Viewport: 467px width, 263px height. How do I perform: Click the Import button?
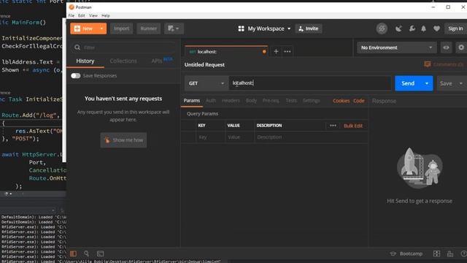click(122, 28)
